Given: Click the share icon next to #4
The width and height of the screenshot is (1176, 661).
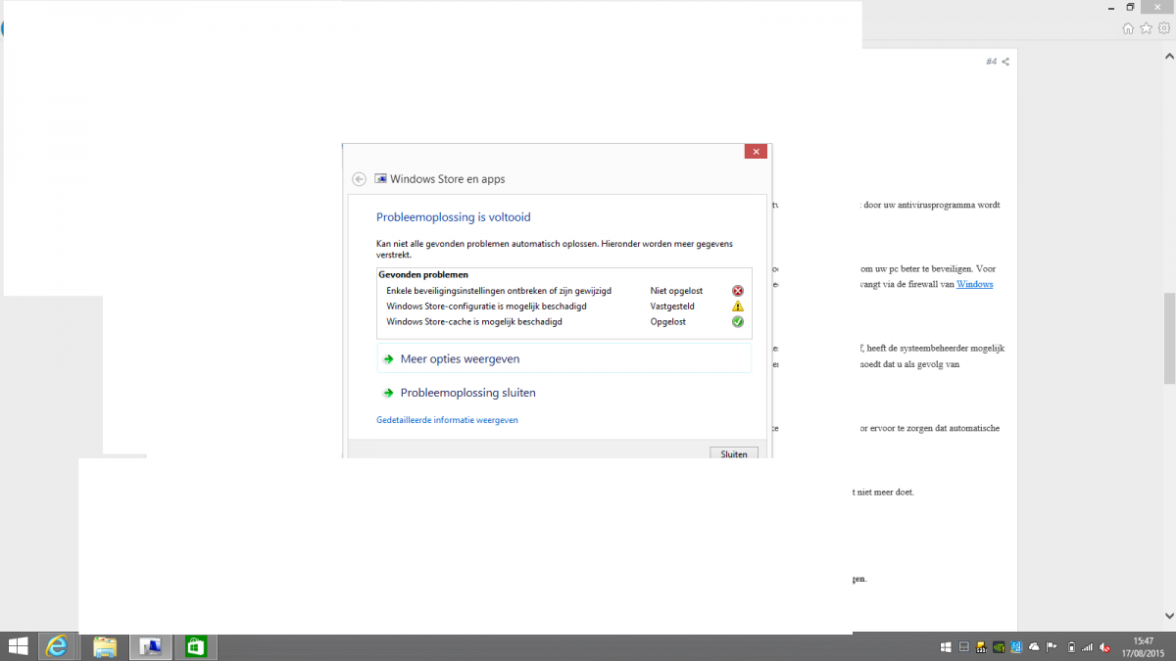Looking at the screenshot, I should tap(1005, 62).
